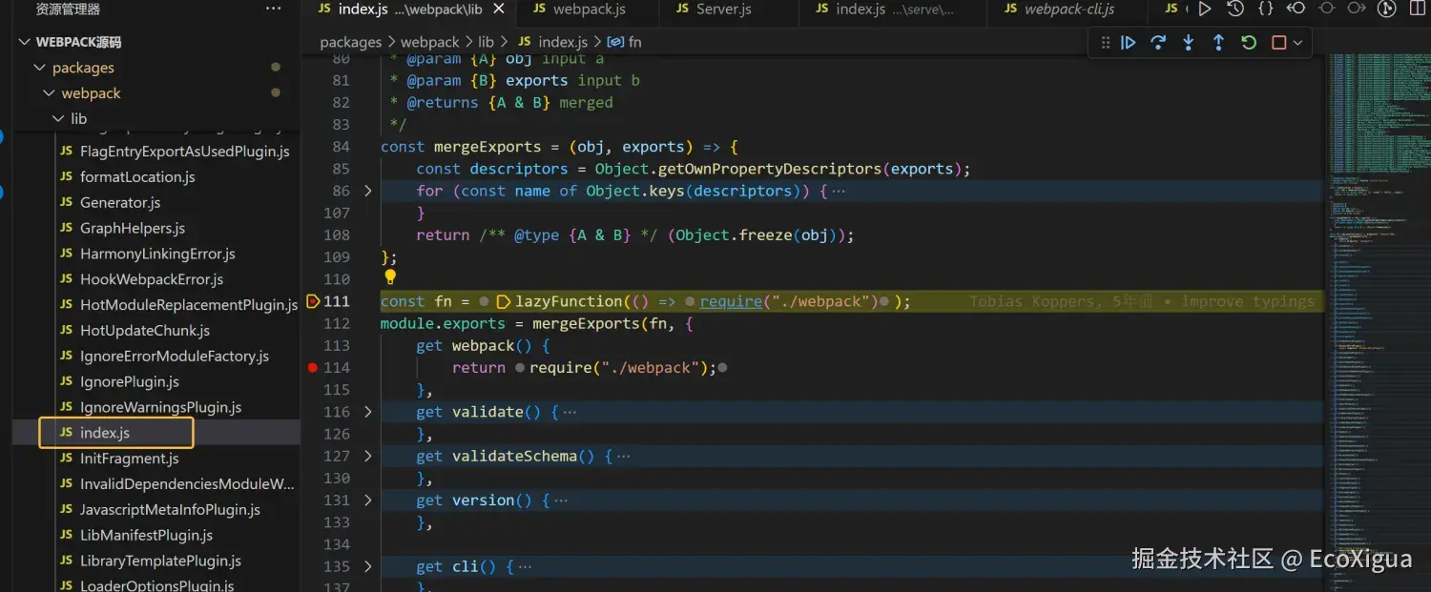Expand folded version getter at line 131
1431x592 pixels.
368,500
